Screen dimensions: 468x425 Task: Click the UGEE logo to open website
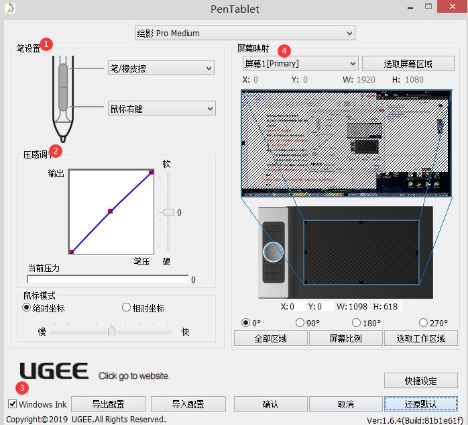pyautogui.click(x=54, y=371)
